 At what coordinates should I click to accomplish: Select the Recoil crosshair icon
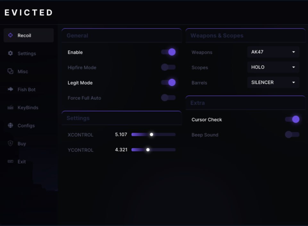click(10, 35)
